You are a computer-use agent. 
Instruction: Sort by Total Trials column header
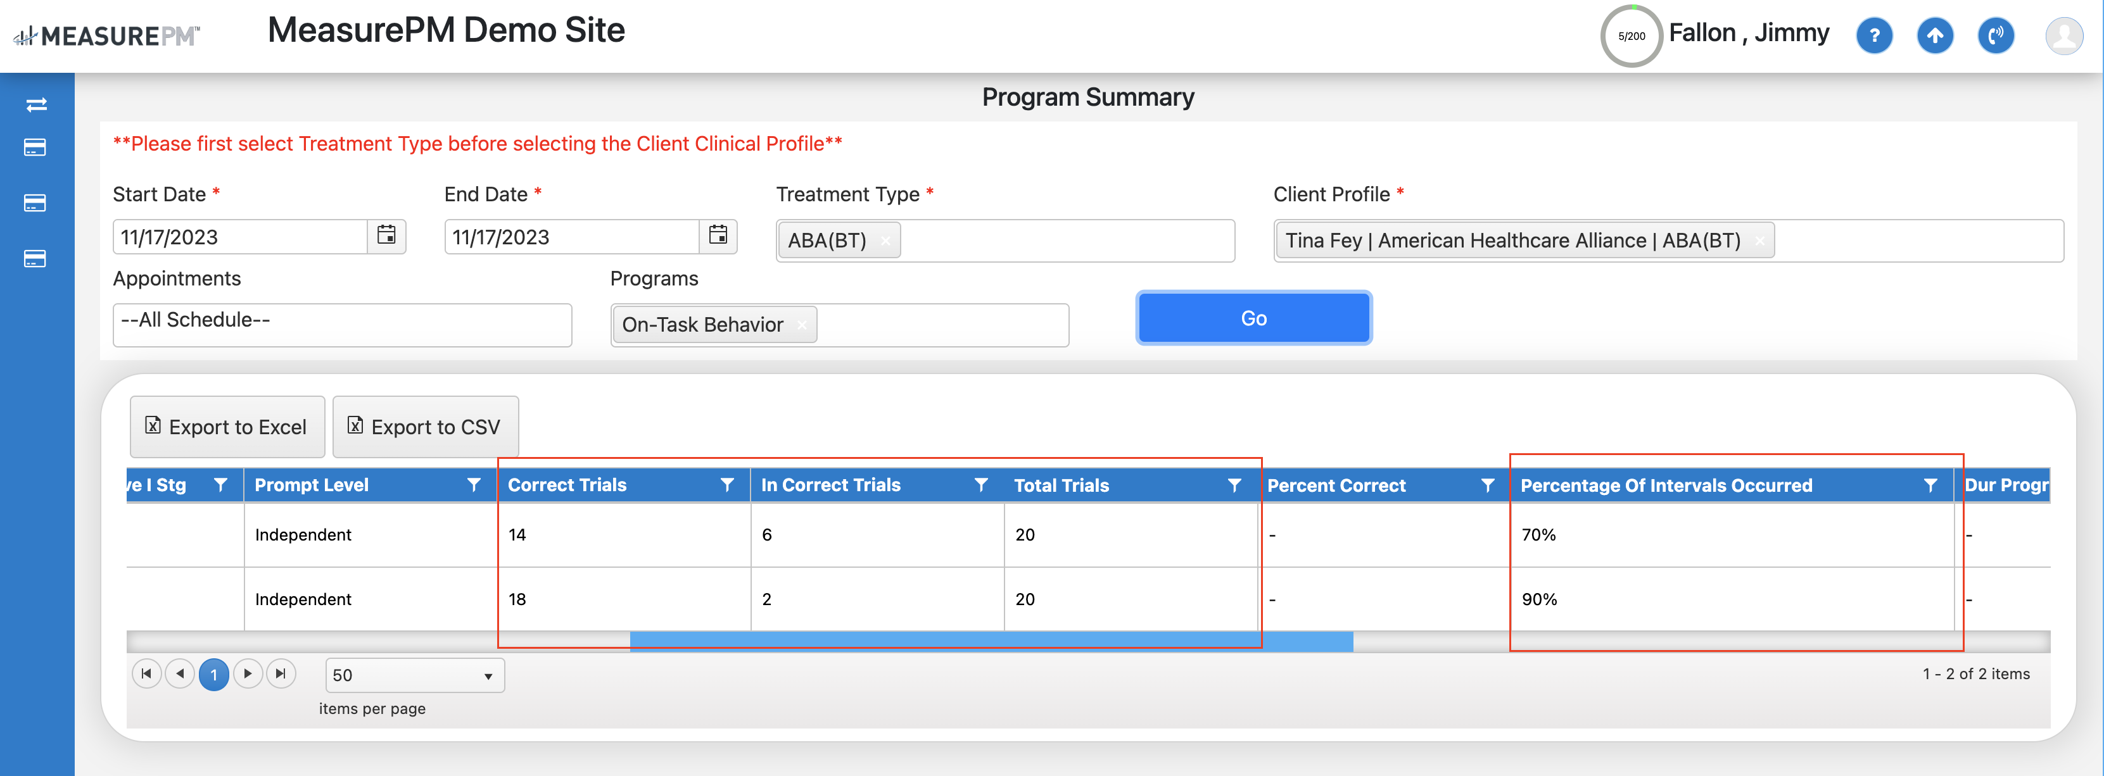pyautogui.click(x=1061, y=485)
